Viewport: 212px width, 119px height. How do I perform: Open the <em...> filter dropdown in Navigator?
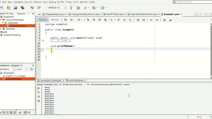(26, 69)
